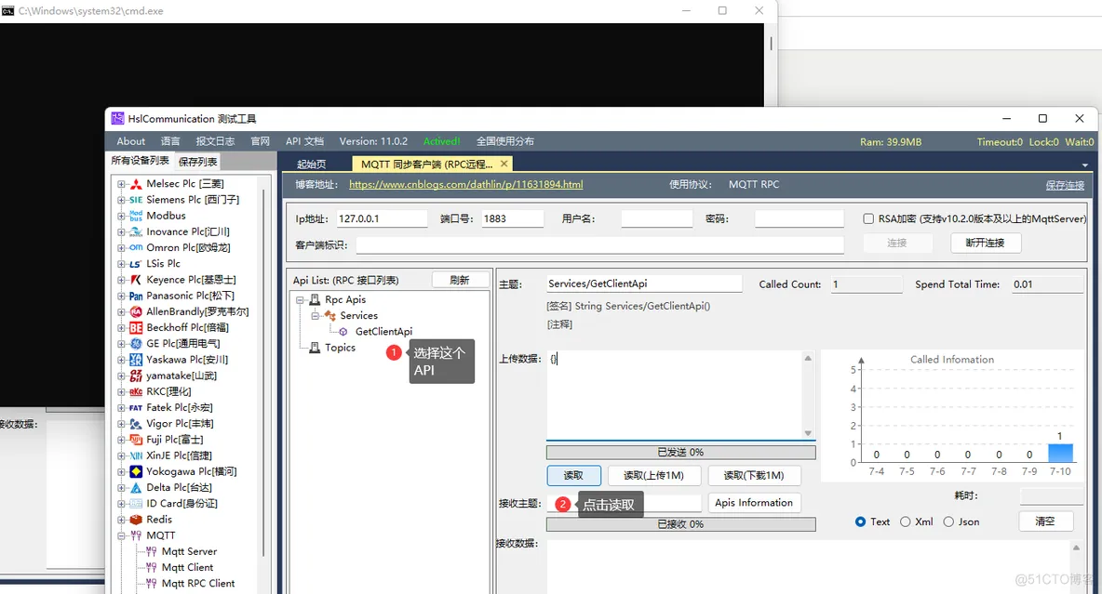Click the Apis Information button
The width and height of the screenshot is (1102, 594).
pos(753,503)
